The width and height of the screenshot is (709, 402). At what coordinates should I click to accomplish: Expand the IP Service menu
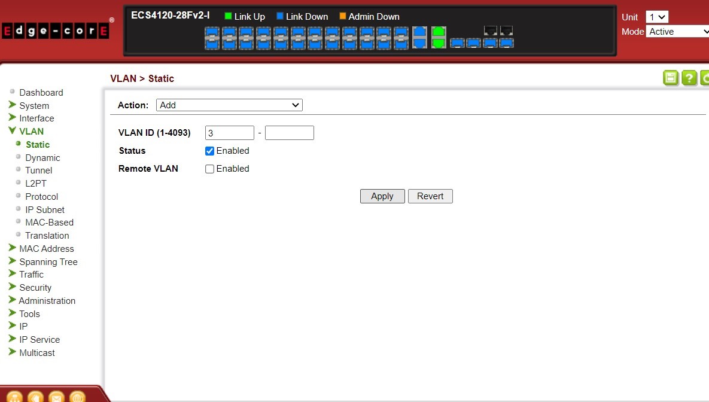(39, 340)
